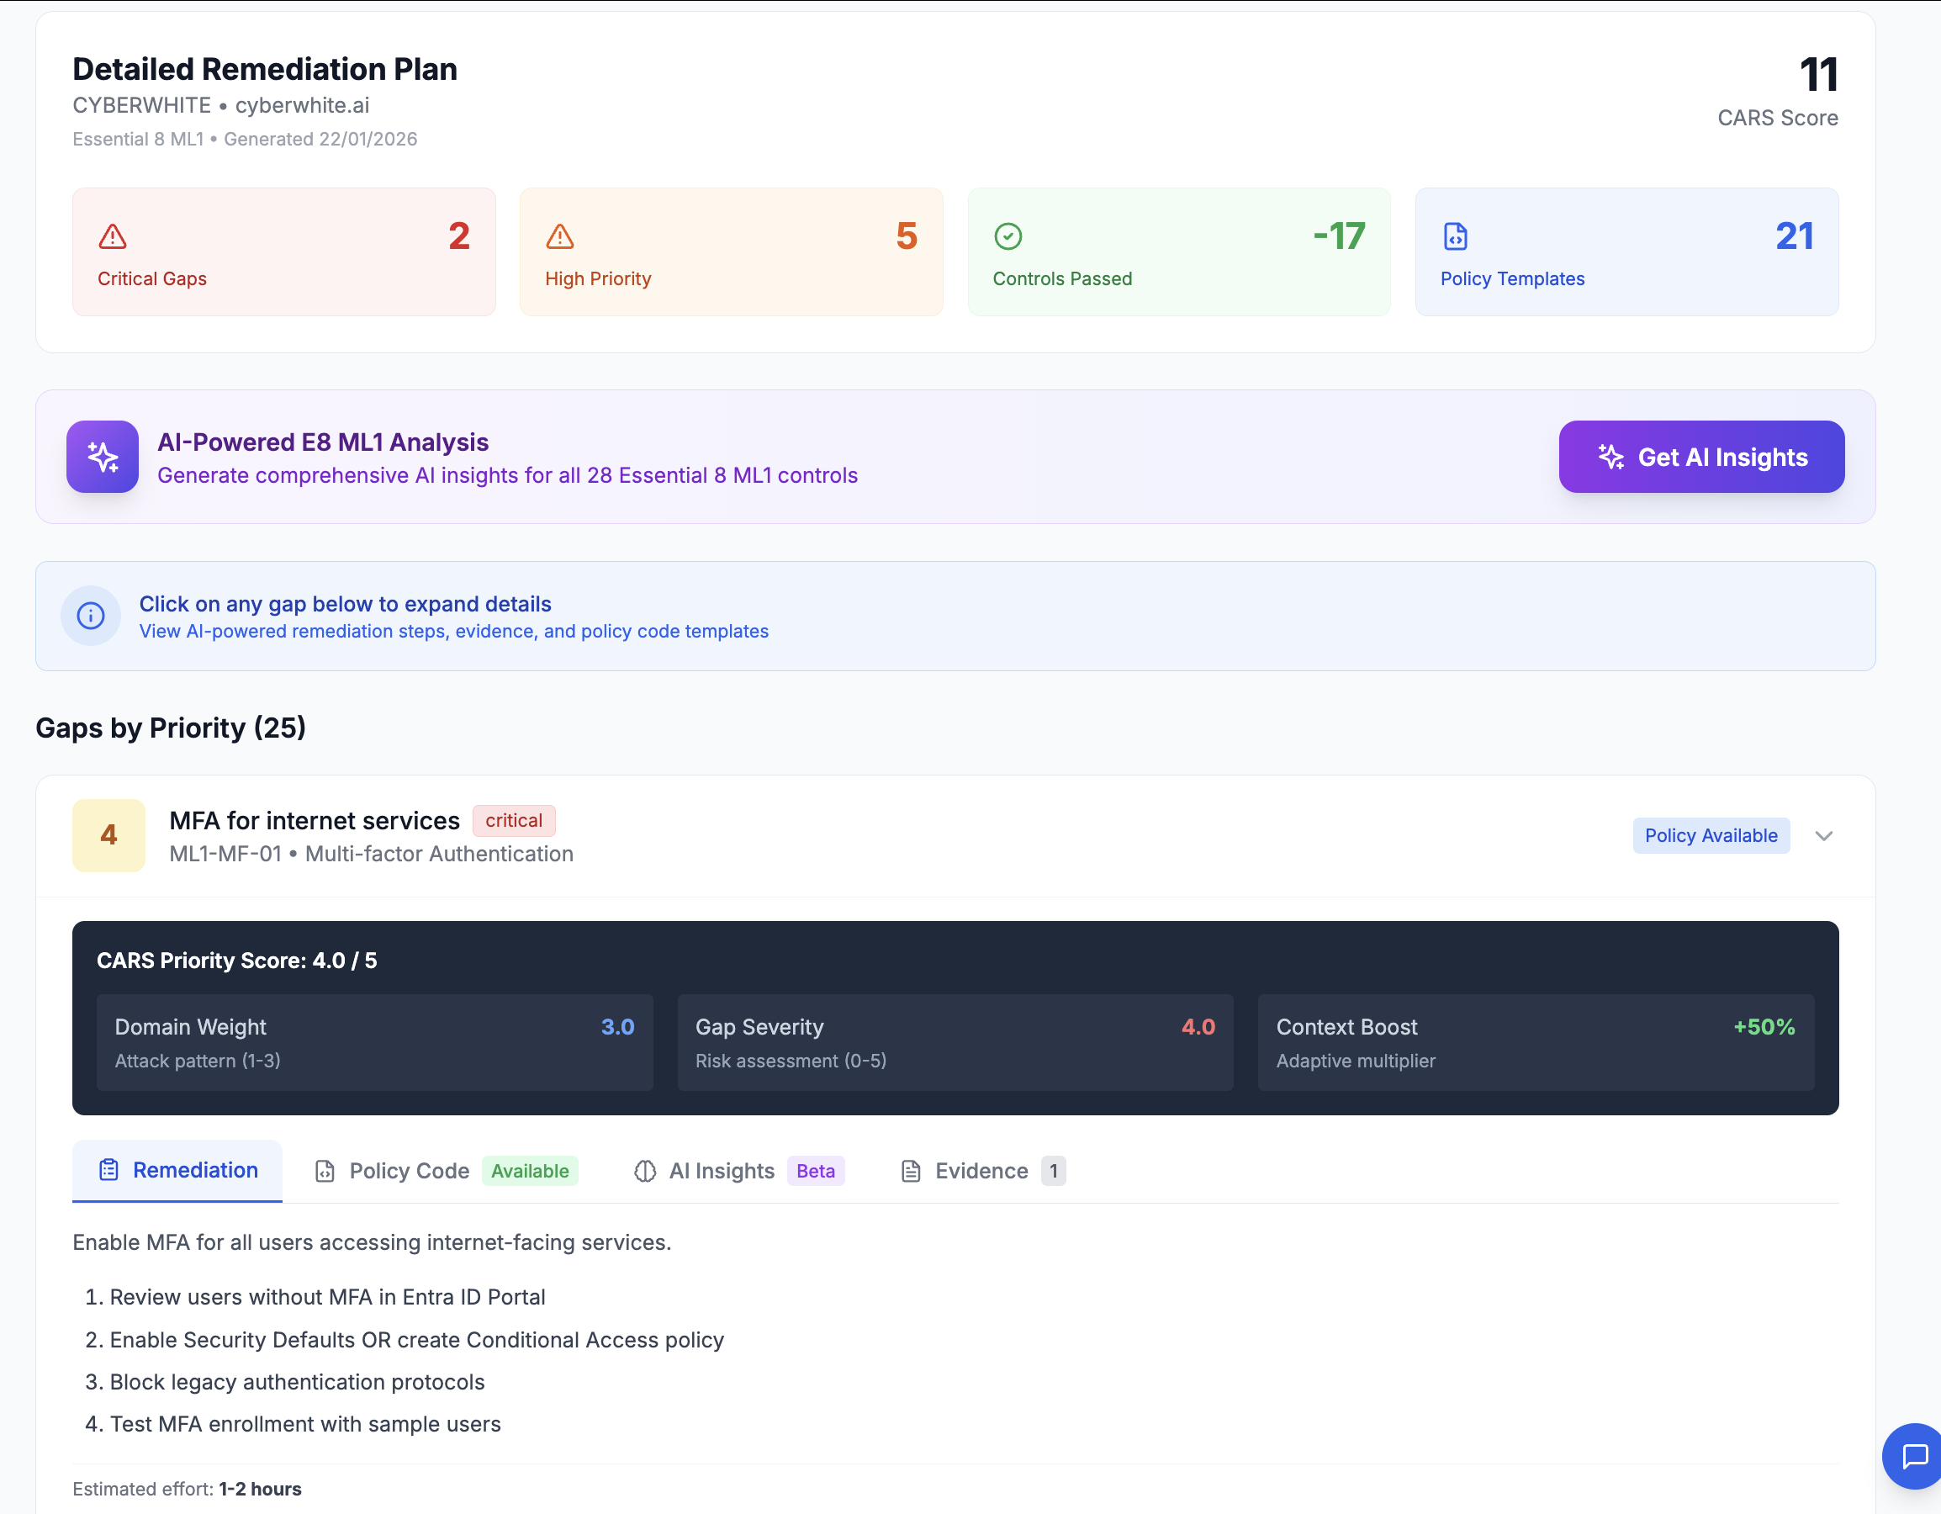Click the ML1-MF-01 control identifier text

pyautogui.click(x=225, y=854)
